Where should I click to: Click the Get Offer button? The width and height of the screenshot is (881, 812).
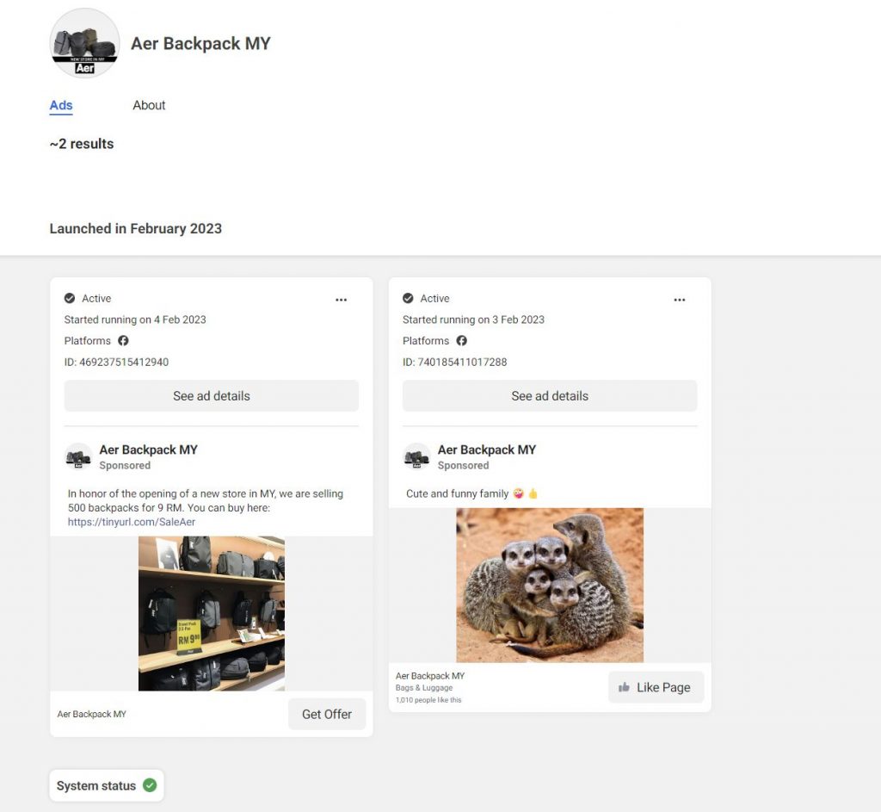coord(327,714)
